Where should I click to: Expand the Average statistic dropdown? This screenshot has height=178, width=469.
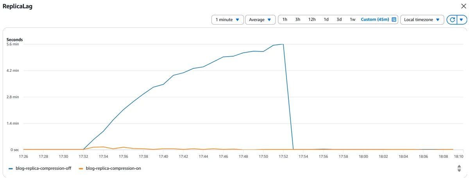[260, 20]
